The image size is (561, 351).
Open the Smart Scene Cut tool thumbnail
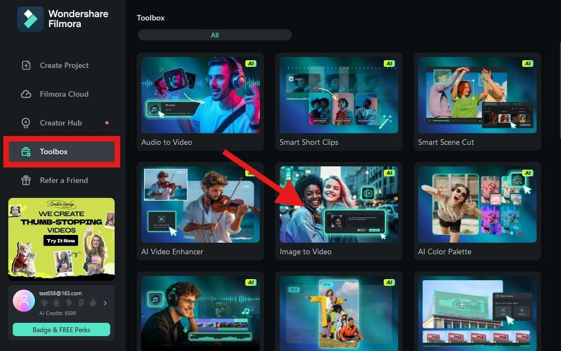pos(477,95)
